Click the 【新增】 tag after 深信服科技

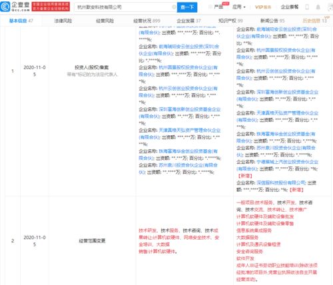click(296, 190)
